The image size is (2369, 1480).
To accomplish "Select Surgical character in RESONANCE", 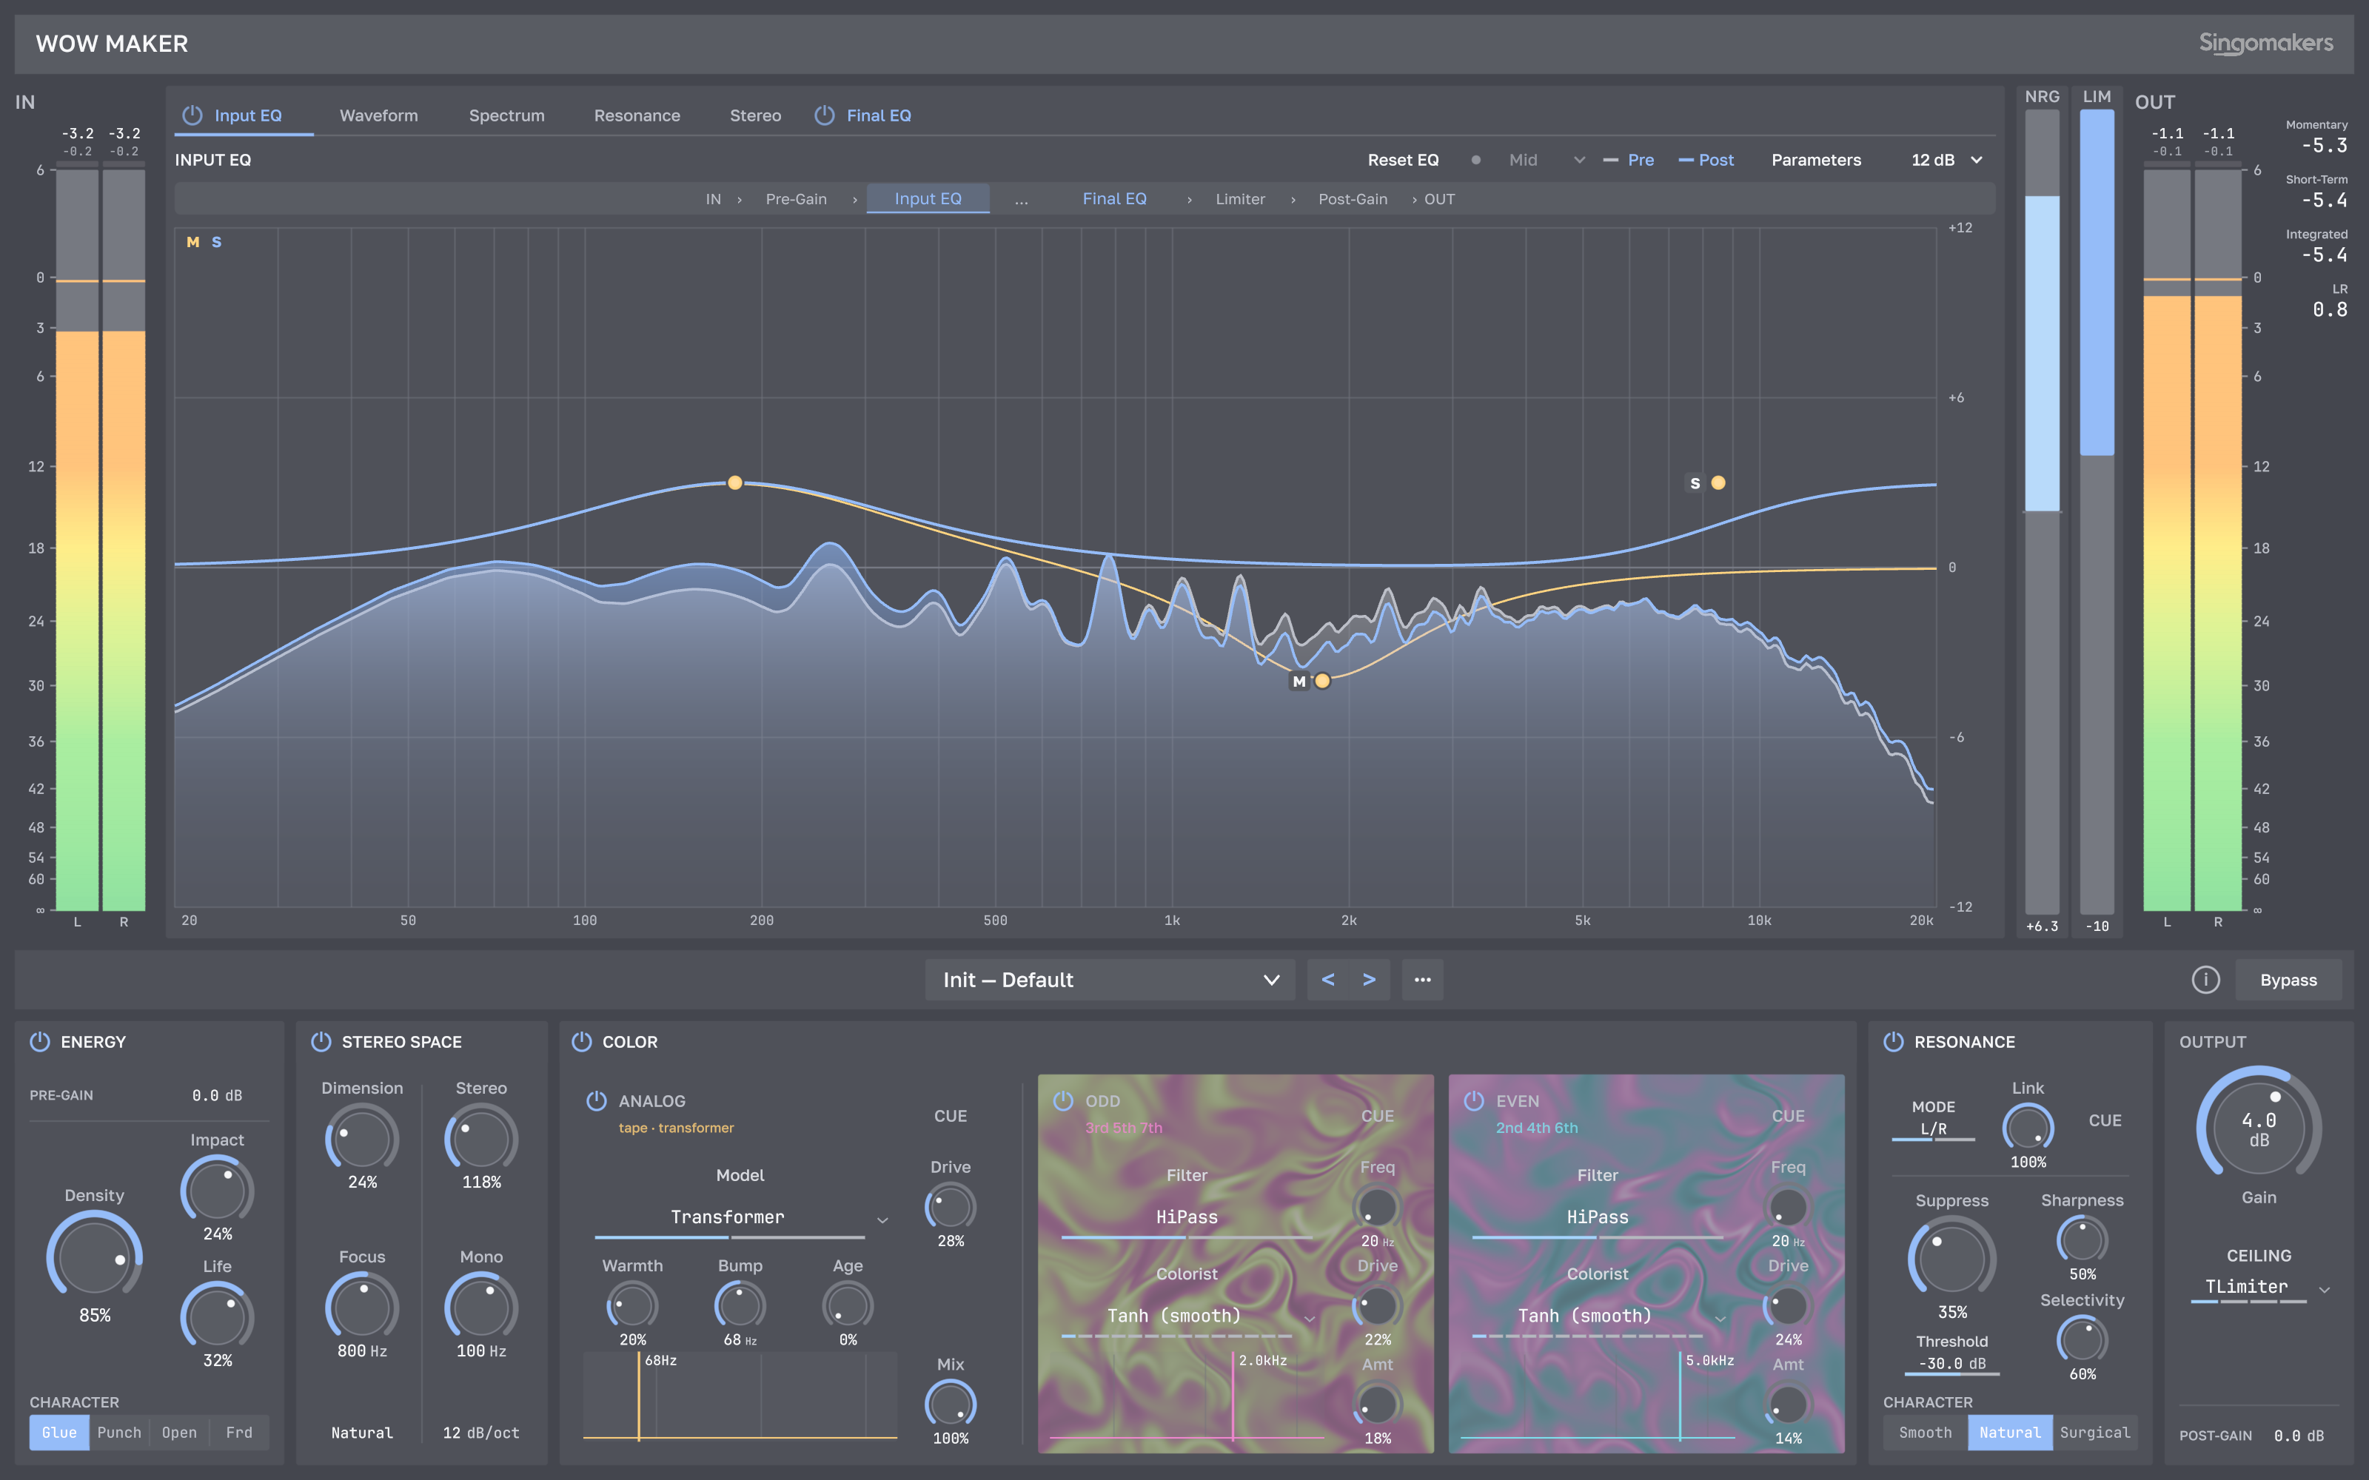I will [2095, 1432].
